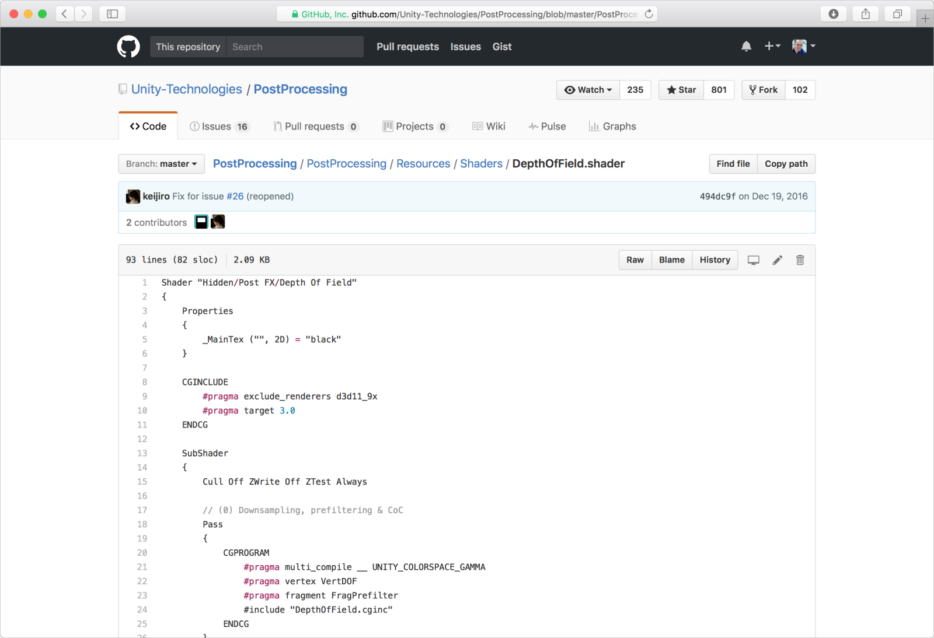The image size is (934, 638).
Task: Open file History
Action: 715,260
